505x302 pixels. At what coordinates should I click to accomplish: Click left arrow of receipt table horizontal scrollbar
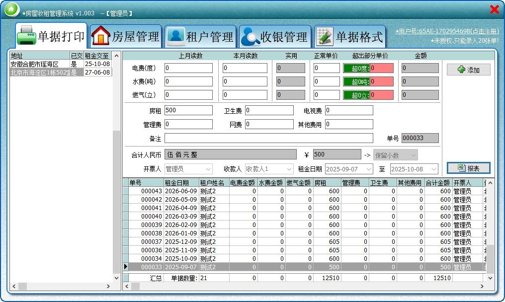pyautogui.click(x=127, y=286)
